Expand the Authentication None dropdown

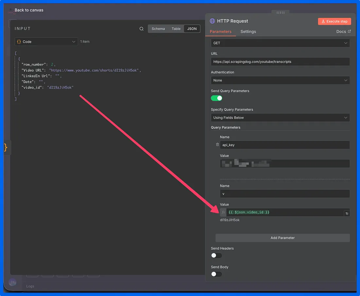tap(280, 80)
